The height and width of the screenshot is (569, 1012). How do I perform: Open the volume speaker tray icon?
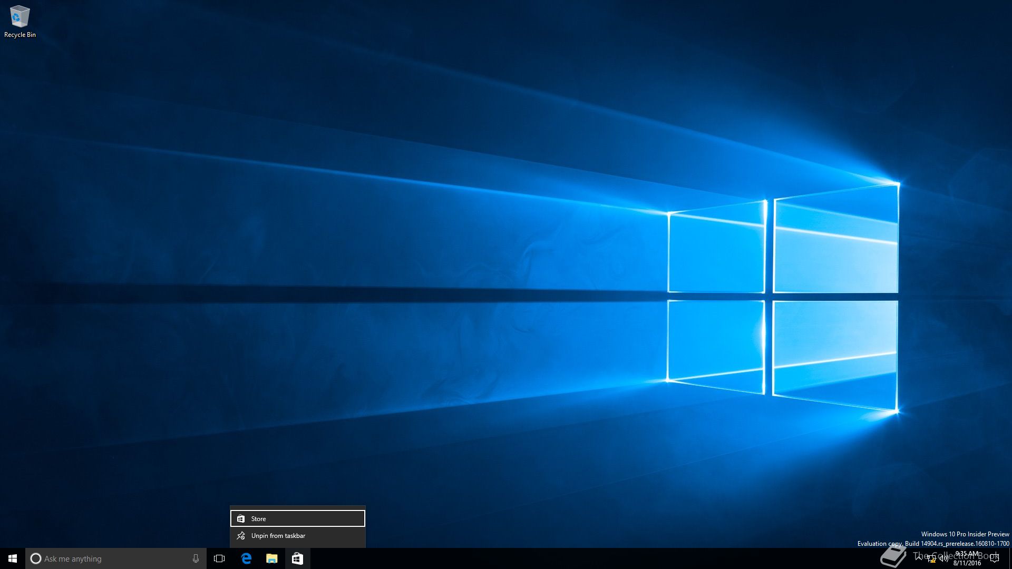click(943, 559)
